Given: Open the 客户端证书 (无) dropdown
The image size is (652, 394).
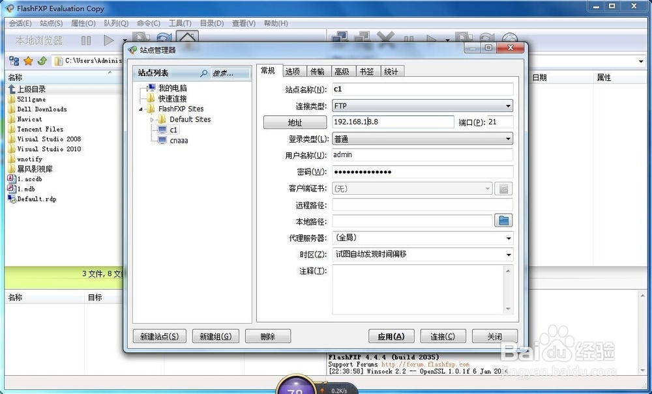Looking at the screenshot, I should coord(413,188).
